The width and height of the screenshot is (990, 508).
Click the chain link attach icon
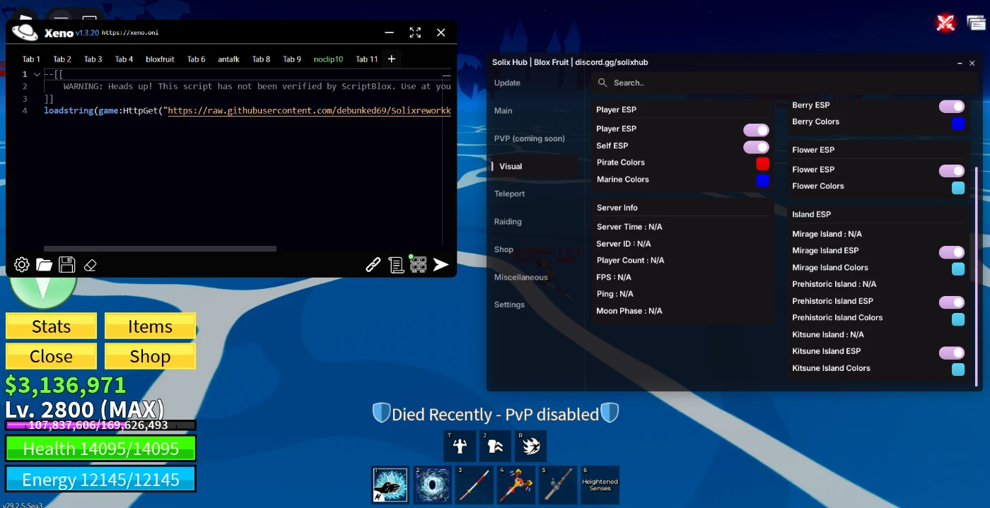tap(373, 265)
